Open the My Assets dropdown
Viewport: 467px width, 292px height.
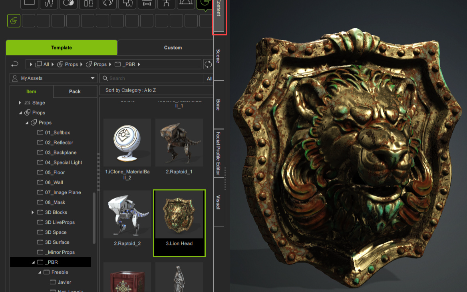[x=54, y=78]
